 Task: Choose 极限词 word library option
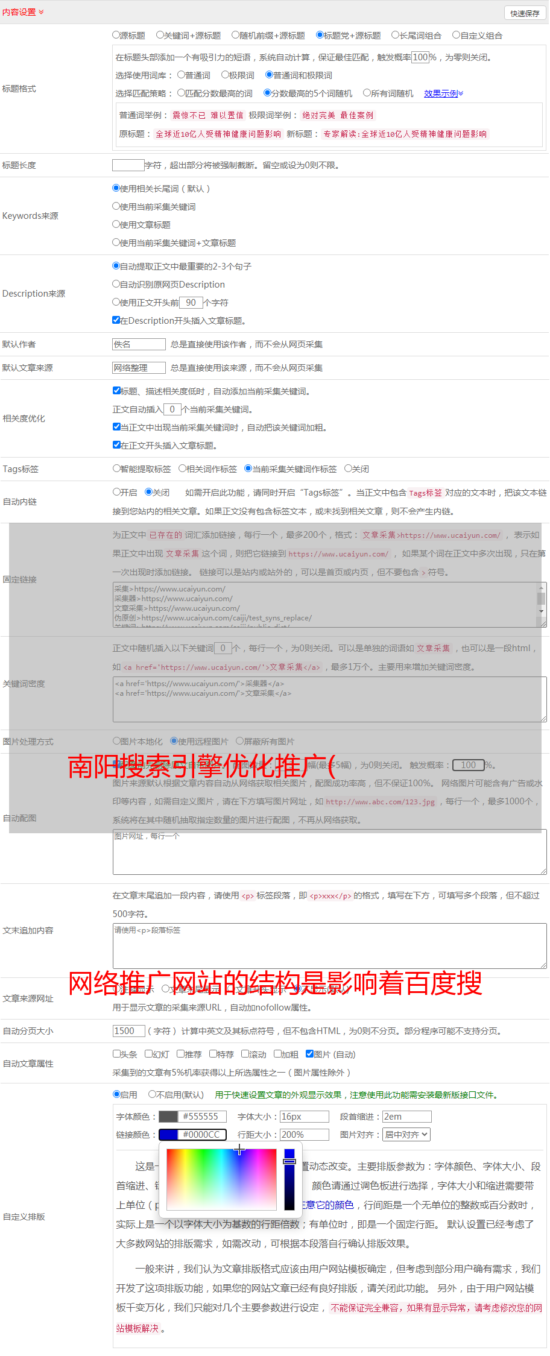[x=225, y=75]
